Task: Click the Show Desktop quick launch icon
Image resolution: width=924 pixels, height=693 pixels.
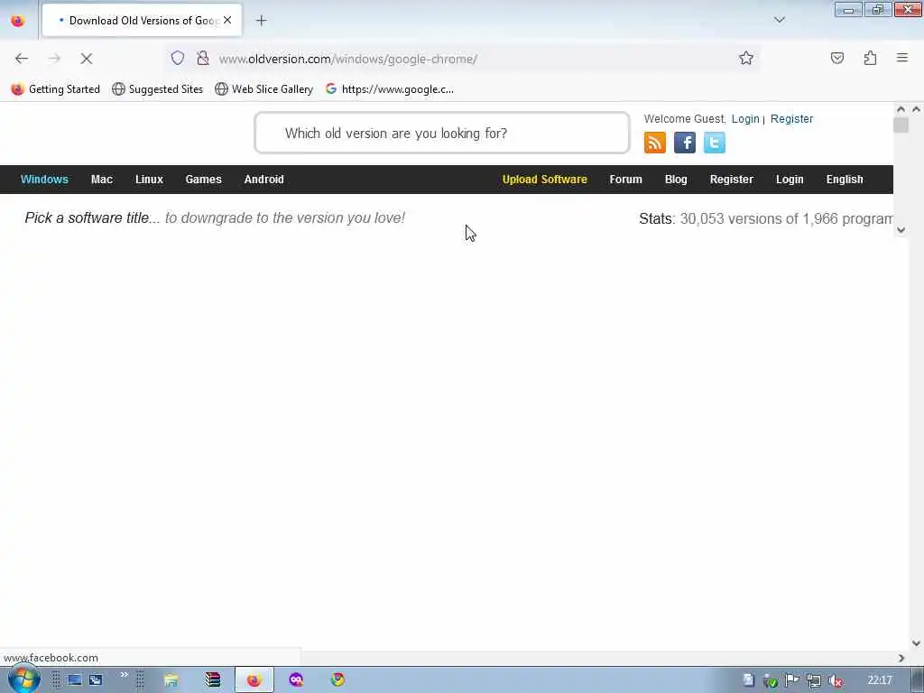Action: click(x=74, y=679)
